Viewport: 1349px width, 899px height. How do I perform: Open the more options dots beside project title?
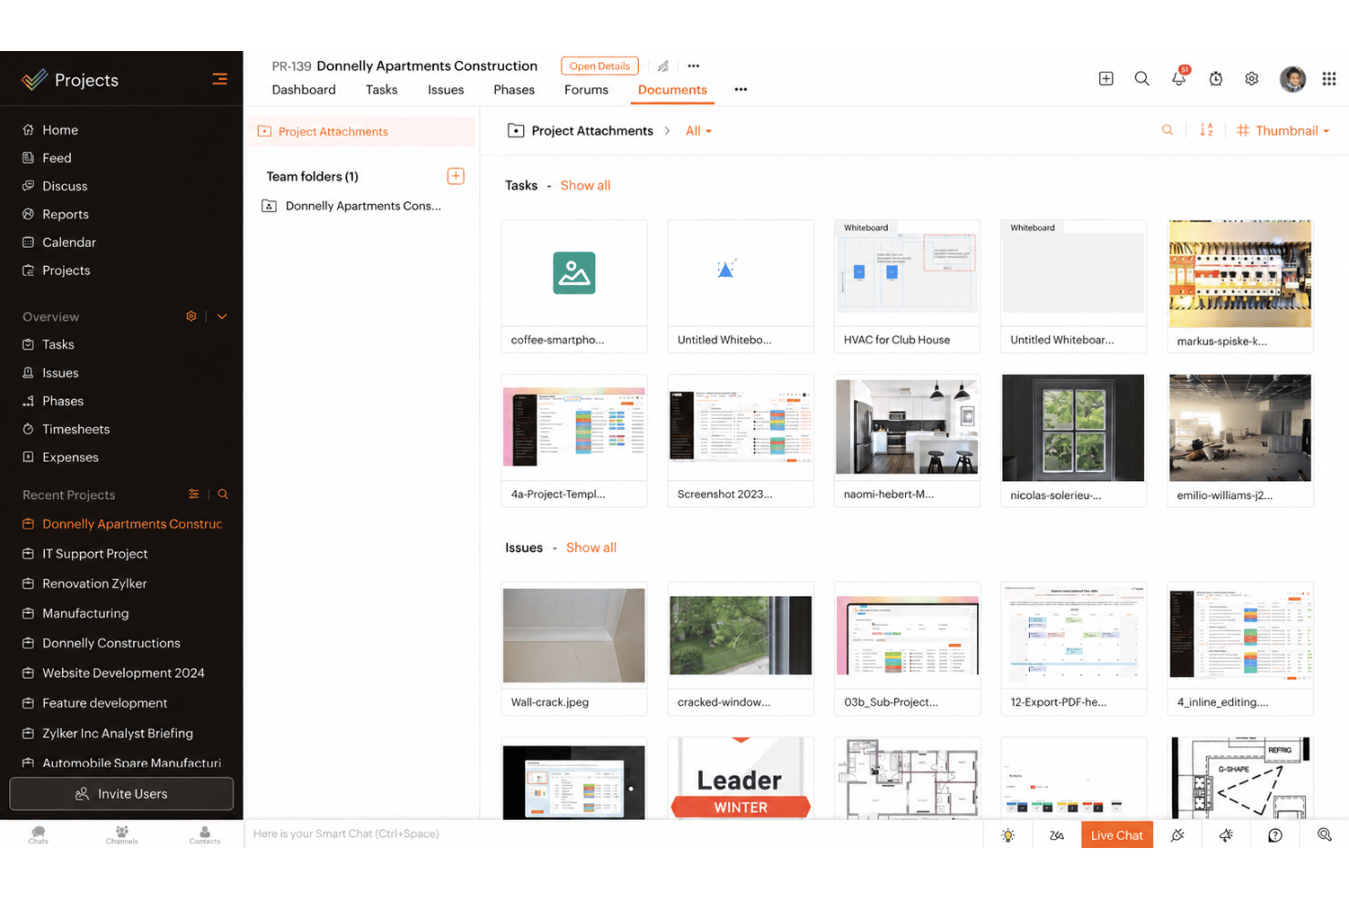694,66
